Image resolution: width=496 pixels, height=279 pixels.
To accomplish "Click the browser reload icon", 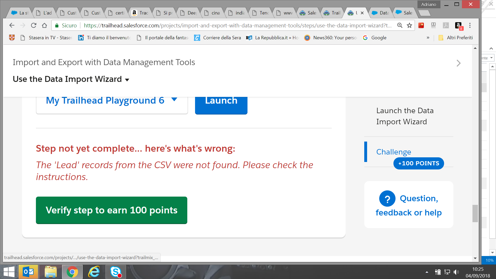I will coord(34,25).
